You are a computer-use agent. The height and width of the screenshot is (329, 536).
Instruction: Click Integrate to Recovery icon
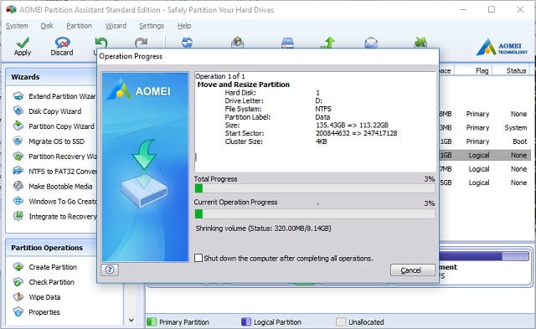pyautogui.click(x=18, y=216)
